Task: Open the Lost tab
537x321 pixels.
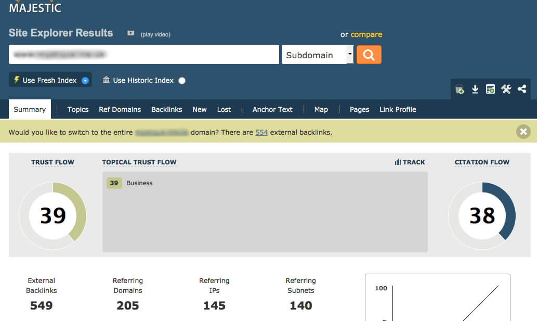Action: click(x=224, y=109)
